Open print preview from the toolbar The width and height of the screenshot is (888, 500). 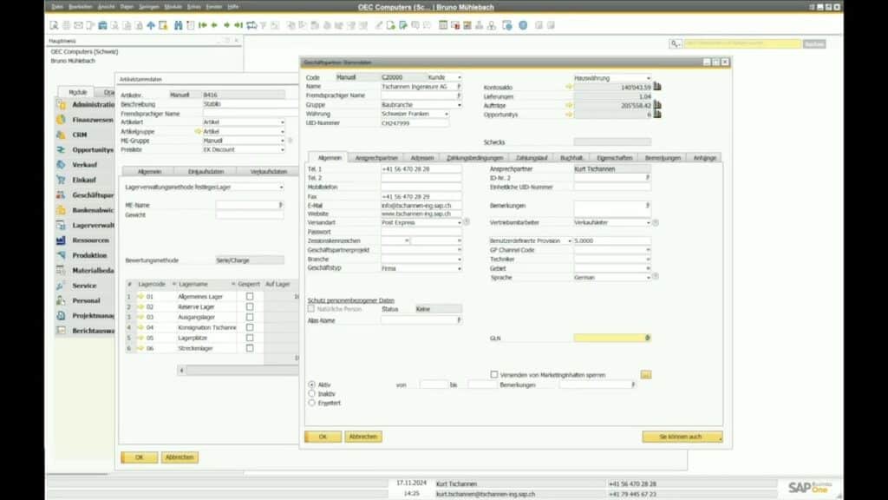point(55,25)
